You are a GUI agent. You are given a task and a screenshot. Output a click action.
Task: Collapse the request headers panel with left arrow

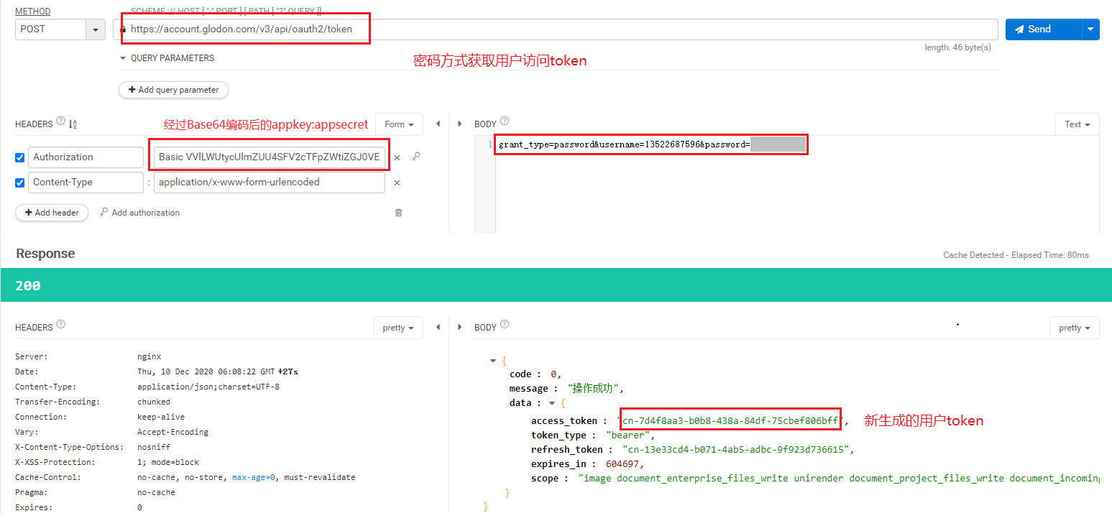[x=438, y=124]
